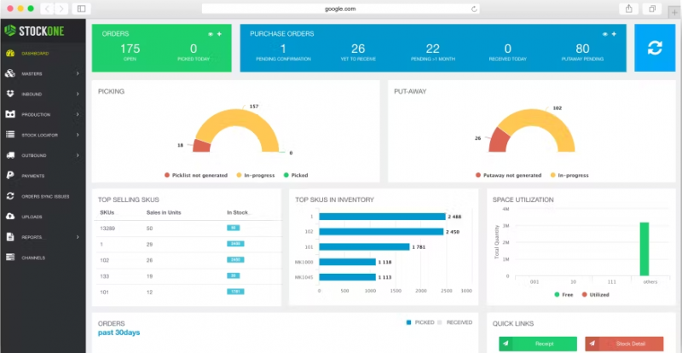Image resolution: width=682 pixels, height=353 pixels.
Task: Toggle eye icon on Orders card
Action: [211, 34]
